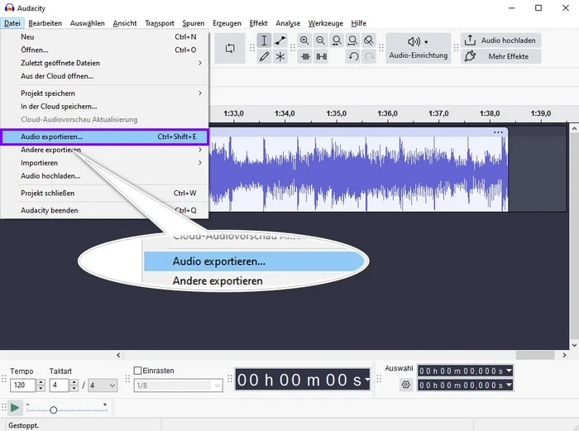Open the 1/8 snapping dropdown

178,386
